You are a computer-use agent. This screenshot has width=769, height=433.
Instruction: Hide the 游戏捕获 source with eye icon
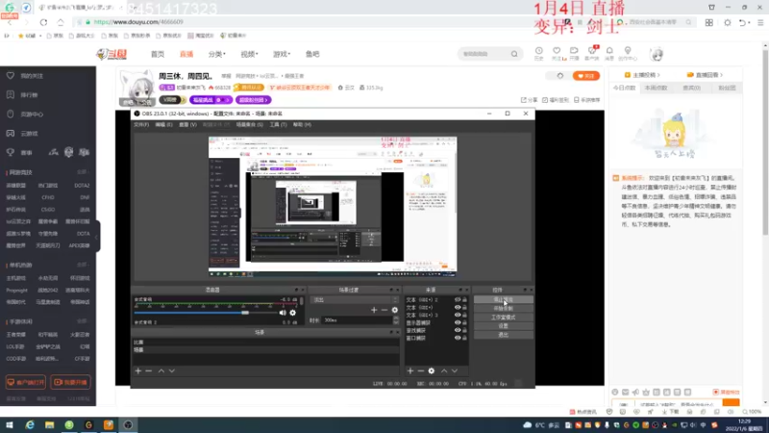pyautogui.click(x=458, y=330)
